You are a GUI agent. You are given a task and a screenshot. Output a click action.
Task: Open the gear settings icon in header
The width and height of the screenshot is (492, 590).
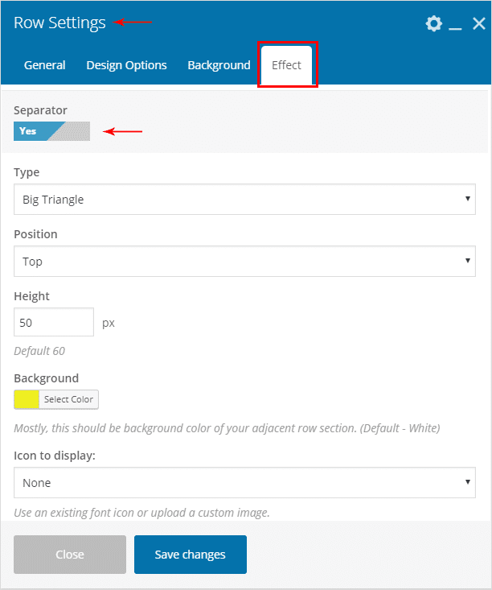(434, 24)
